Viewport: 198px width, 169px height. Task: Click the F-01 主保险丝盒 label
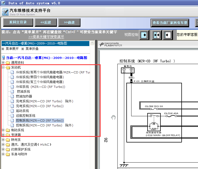coord(144,81)
